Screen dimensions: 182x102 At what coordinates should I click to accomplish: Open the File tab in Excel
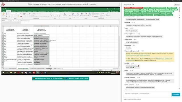[4, 11]
